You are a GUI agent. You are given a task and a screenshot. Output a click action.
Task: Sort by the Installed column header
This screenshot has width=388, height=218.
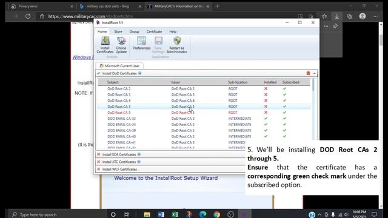(270, 82)
